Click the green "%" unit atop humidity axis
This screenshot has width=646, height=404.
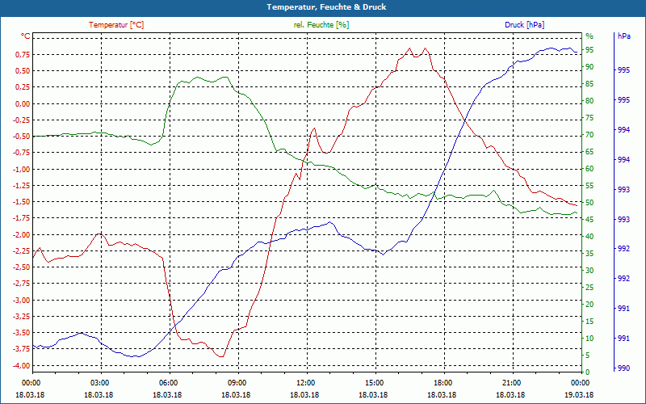[589, 36]
